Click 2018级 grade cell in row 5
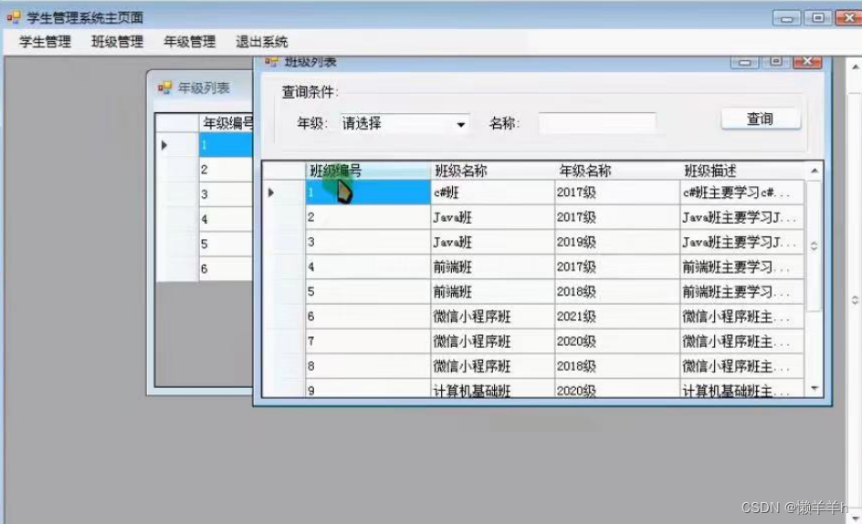Screen dimensions: 862x524 pyautogui.click(x=617, y=291)
